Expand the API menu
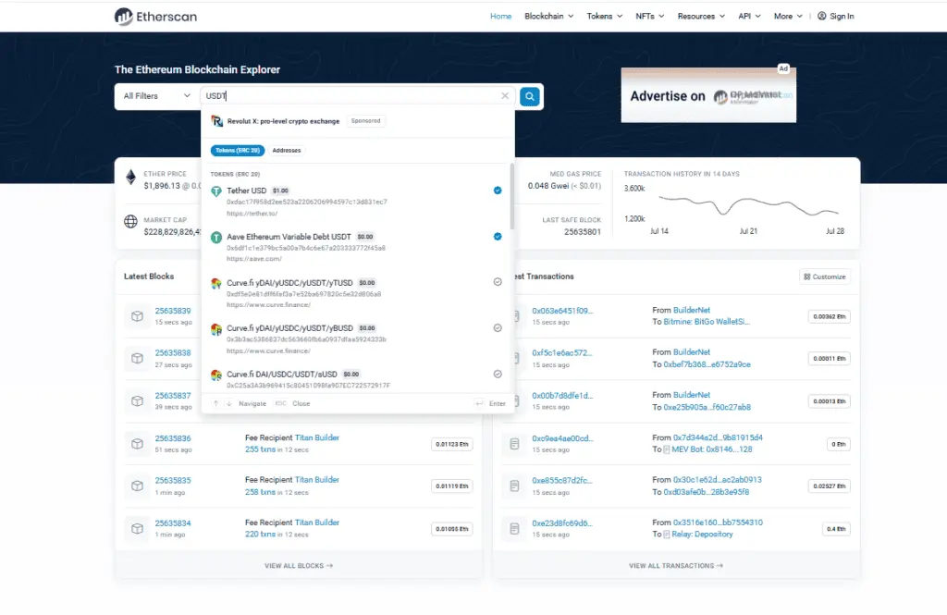Screen dimensions: 947x615 749,17
